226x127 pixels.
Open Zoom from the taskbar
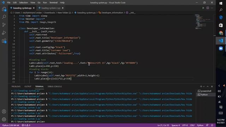221,48
